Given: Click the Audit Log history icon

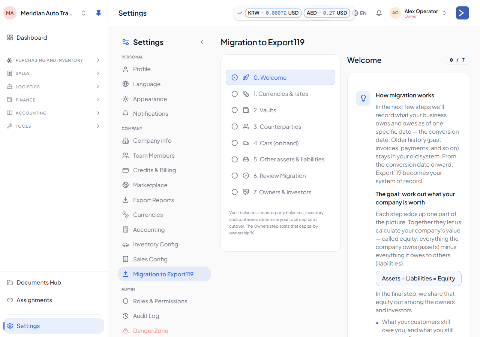Looking at the screenshot, I should (126, 316).
